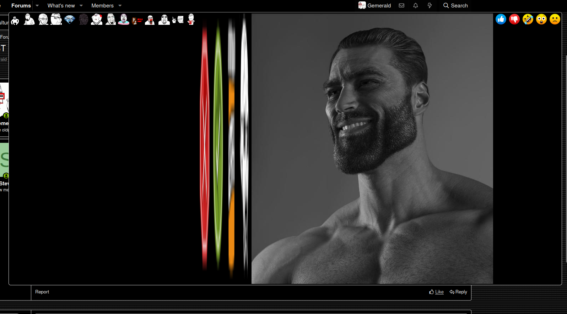Screen dimensions: 567x314
Task: Open the Gemerald user account menu
Action: [x=375, y=6]
